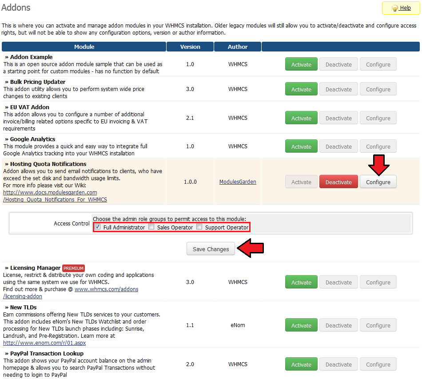Uncheck the Full Administrator checkbox
The height and width of the screenshot is (379, 422).
pos(98,227)
